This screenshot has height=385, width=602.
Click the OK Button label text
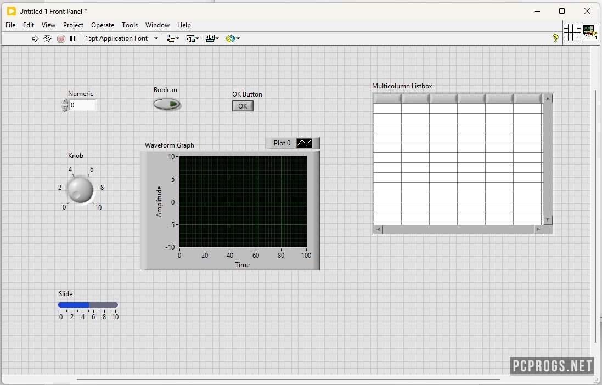click(247, 94)
